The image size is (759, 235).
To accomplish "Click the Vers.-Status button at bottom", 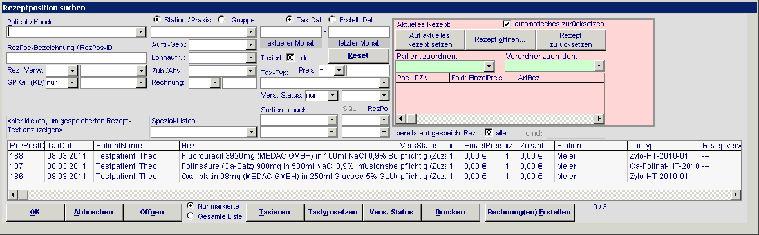I will pyautogui.click(x=391, y=212).
